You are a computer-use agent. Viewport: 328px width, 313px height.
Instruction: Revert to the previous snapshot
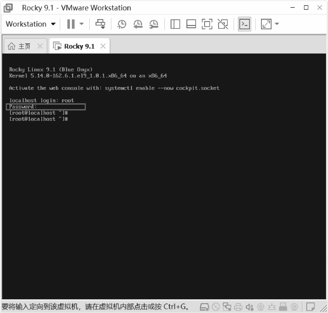point(138,24)
